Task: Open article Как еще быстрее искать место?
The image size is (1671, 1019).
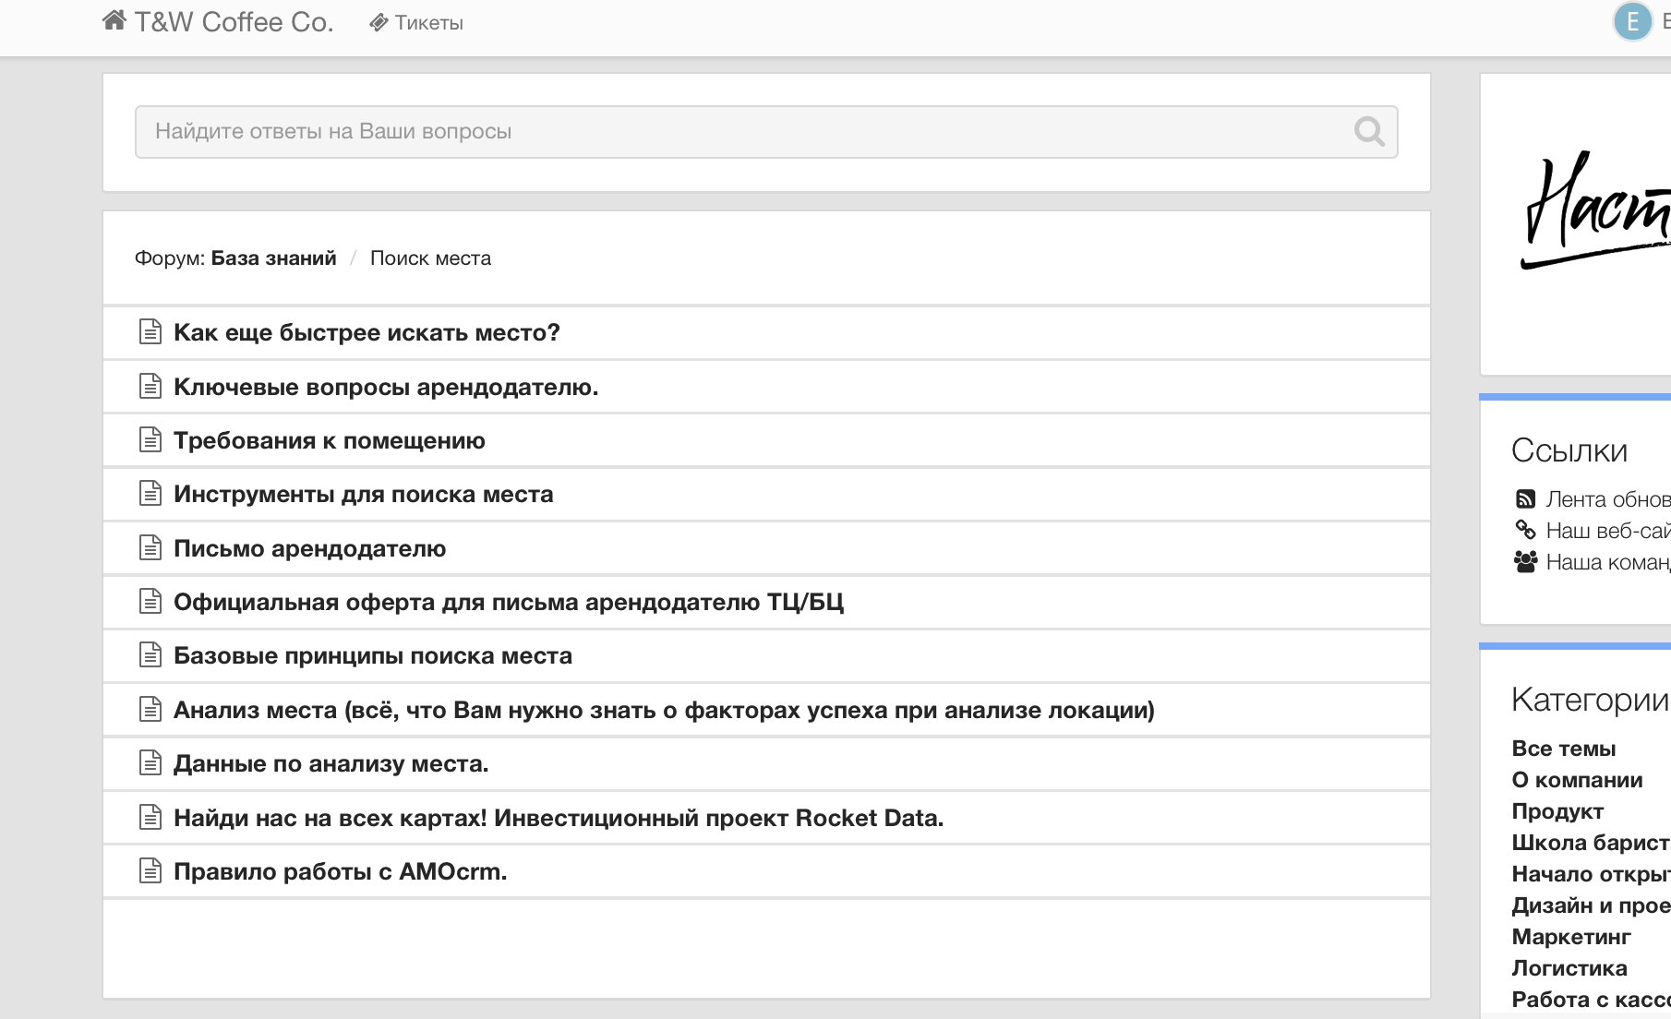Action: [x=367, y=332]
